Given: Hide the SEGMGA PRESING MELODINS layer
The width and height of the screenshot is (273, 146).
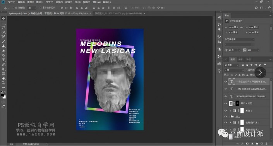Looking at the screenshot, I should point(225,96).
